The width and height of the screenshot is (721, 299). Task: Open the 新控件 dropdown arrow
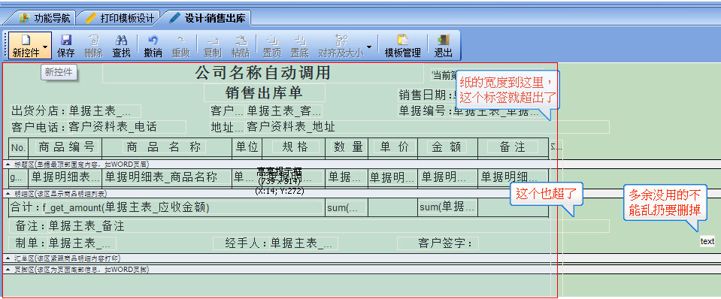(45, 47)
